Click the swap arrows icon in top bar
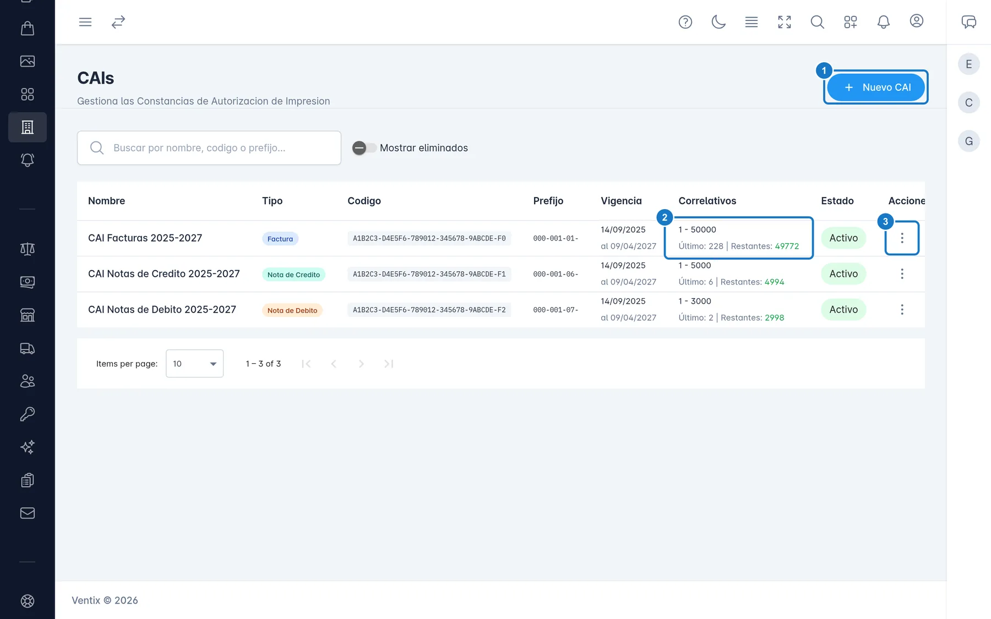The width and height of the screenshot is (991, 619). (118, 22)
